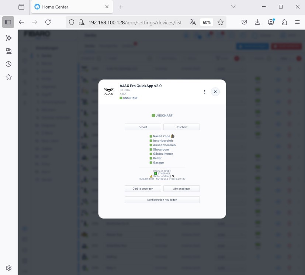Image resolution: width=305 pixels, height=275 pixels.
Task: Open the Firefox downloads icon
Action: [x=257, y=22]
